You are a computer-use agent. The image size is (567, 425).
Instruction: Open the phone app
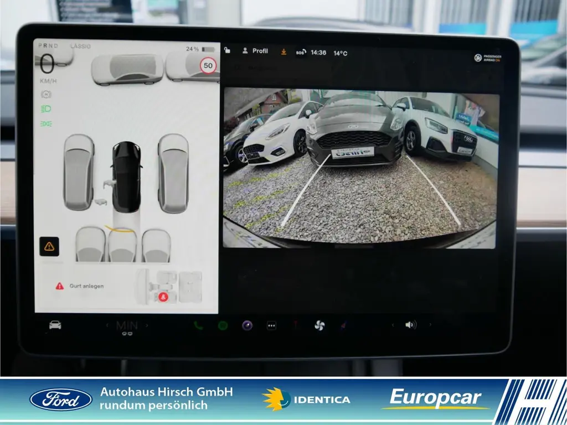tap(198, 325)
